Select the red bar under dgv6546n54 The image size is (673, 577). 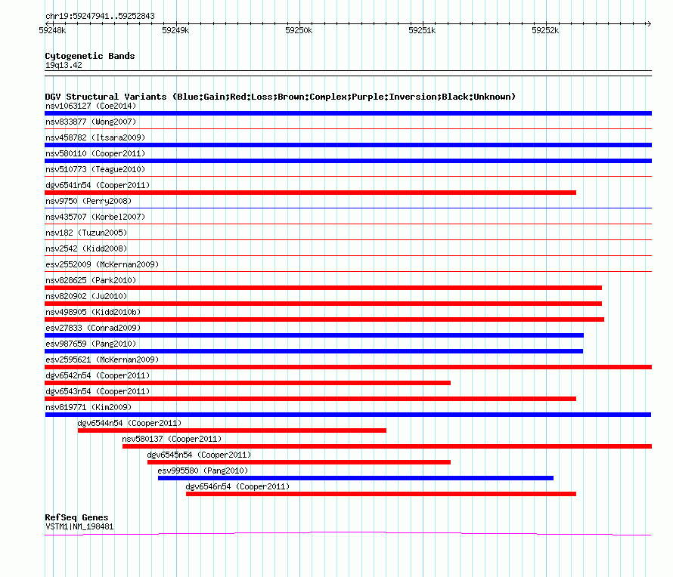click(x=381, y=494)
